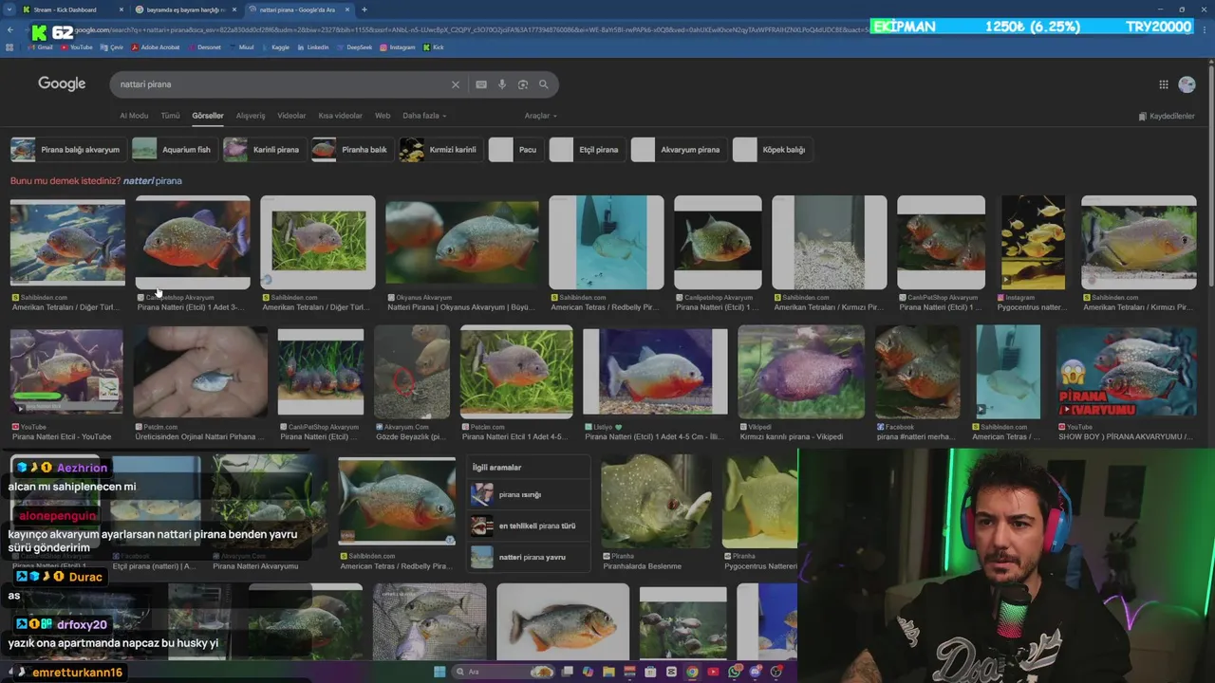Navigate back in the browser

(9, 29)
